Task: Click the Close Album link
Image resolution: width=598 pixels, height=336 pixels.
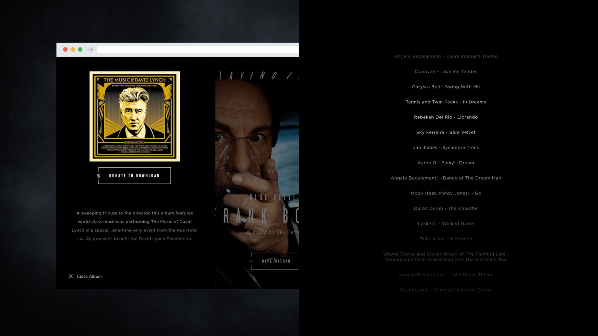Action: [89, 276]
